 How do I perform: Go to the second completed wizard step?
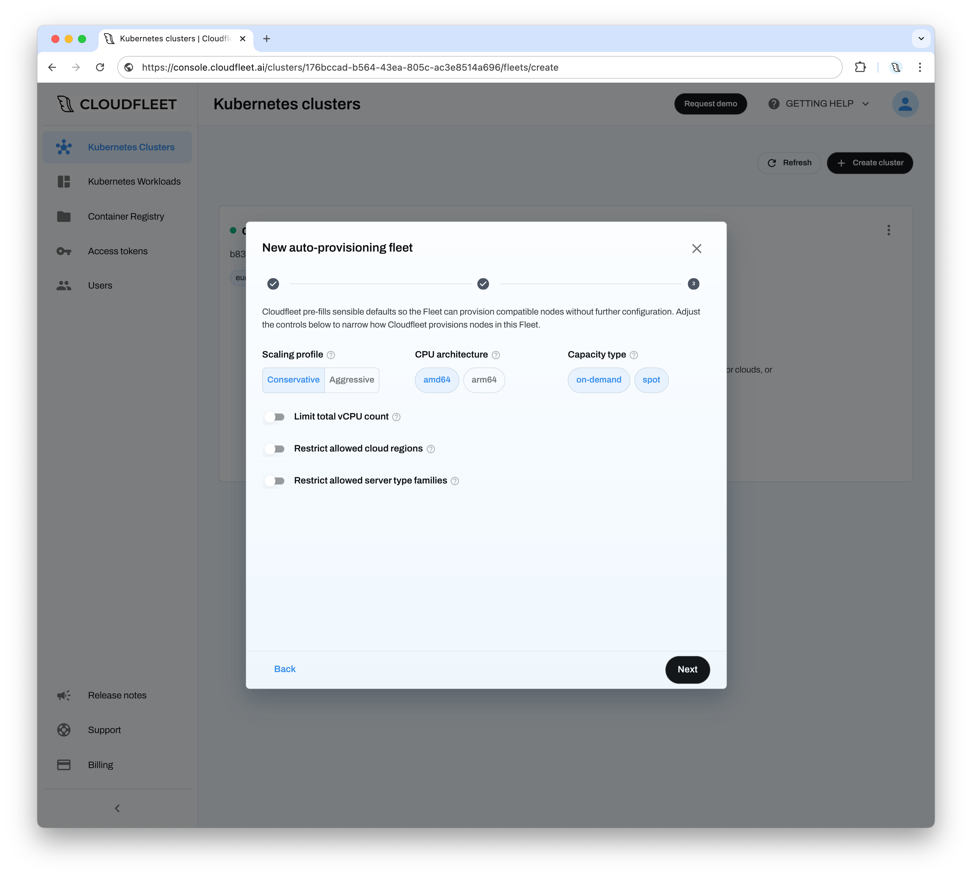tap(483, 284)
